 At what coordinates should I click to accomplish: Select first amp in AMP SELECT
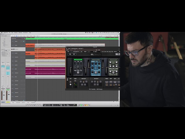coord(81,82)
